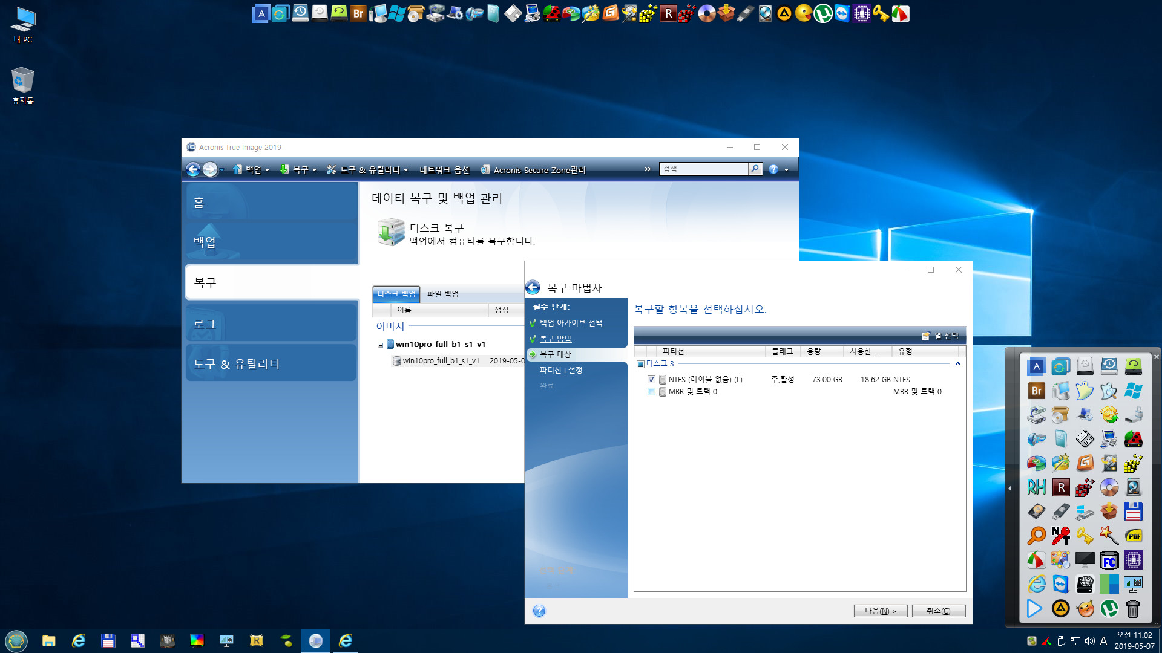
Task: Collapse the 디스크 3 group arrow
Action: (x=957, y=363)
